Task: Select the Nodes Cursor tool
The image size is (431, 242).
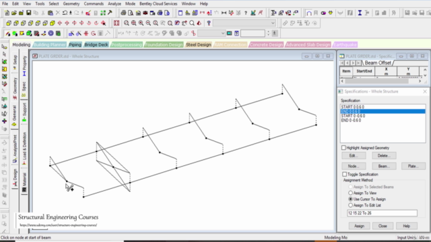Action: click(5, 47)
